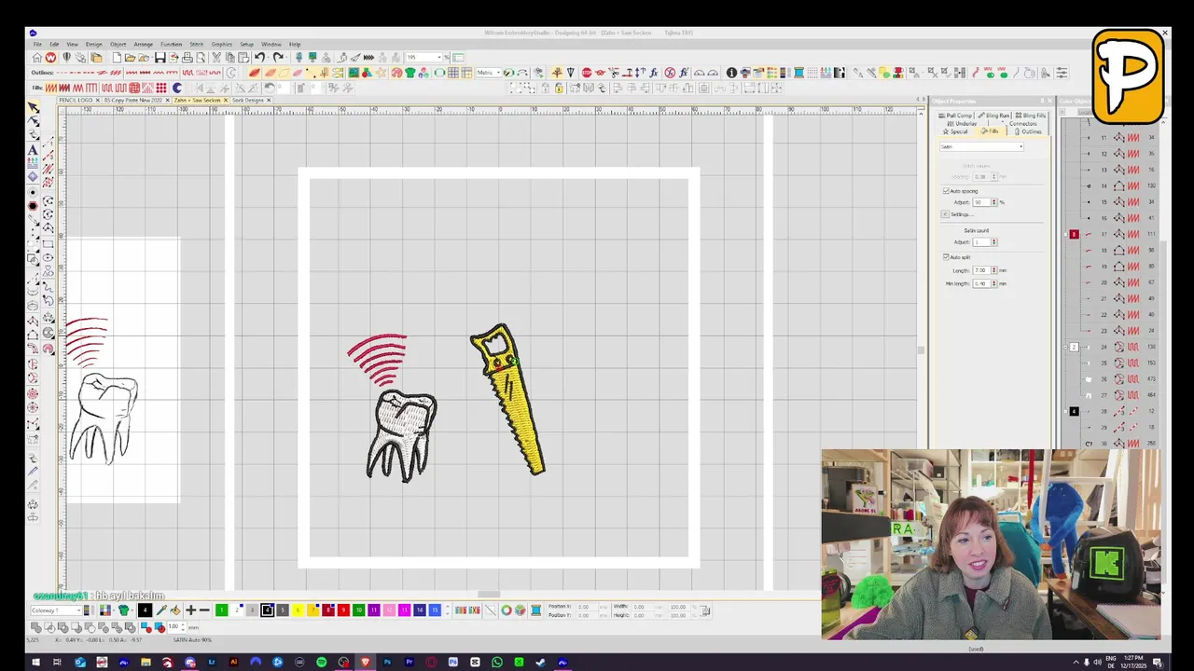Image resolution: width=1194 pixels, height=671 pixels.
Task: Open WhatsApp from the taskbar
Action: click(497, 663)
